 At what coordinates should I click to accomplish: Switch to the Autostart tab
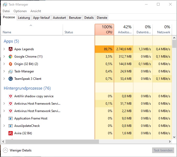(x=59, y=18)
